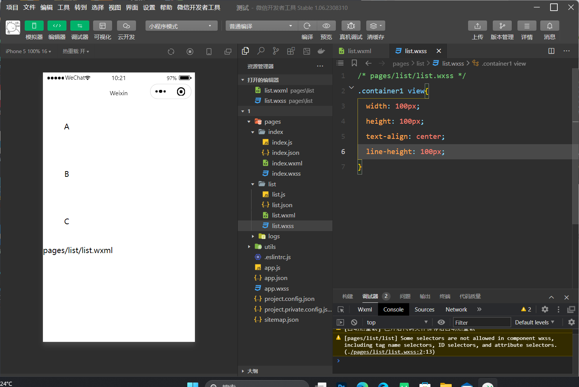Toggle the simulator phone frame icon
Viewport: 579px width, 387px height.
(x=209, y=52)
